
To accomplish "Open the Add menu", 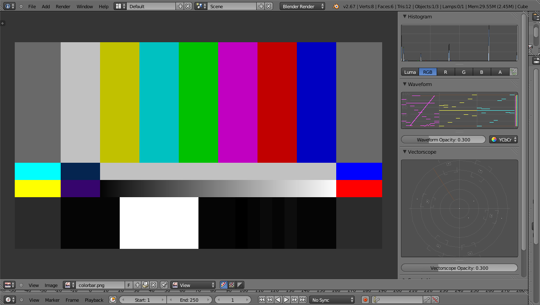I will 46,7.
